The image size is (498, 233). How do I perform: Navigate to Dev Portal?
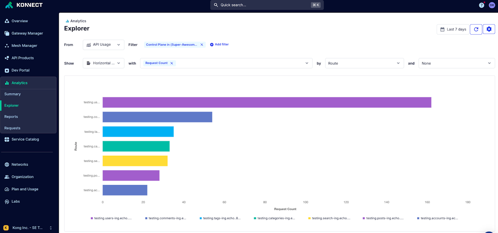point(21,70)
